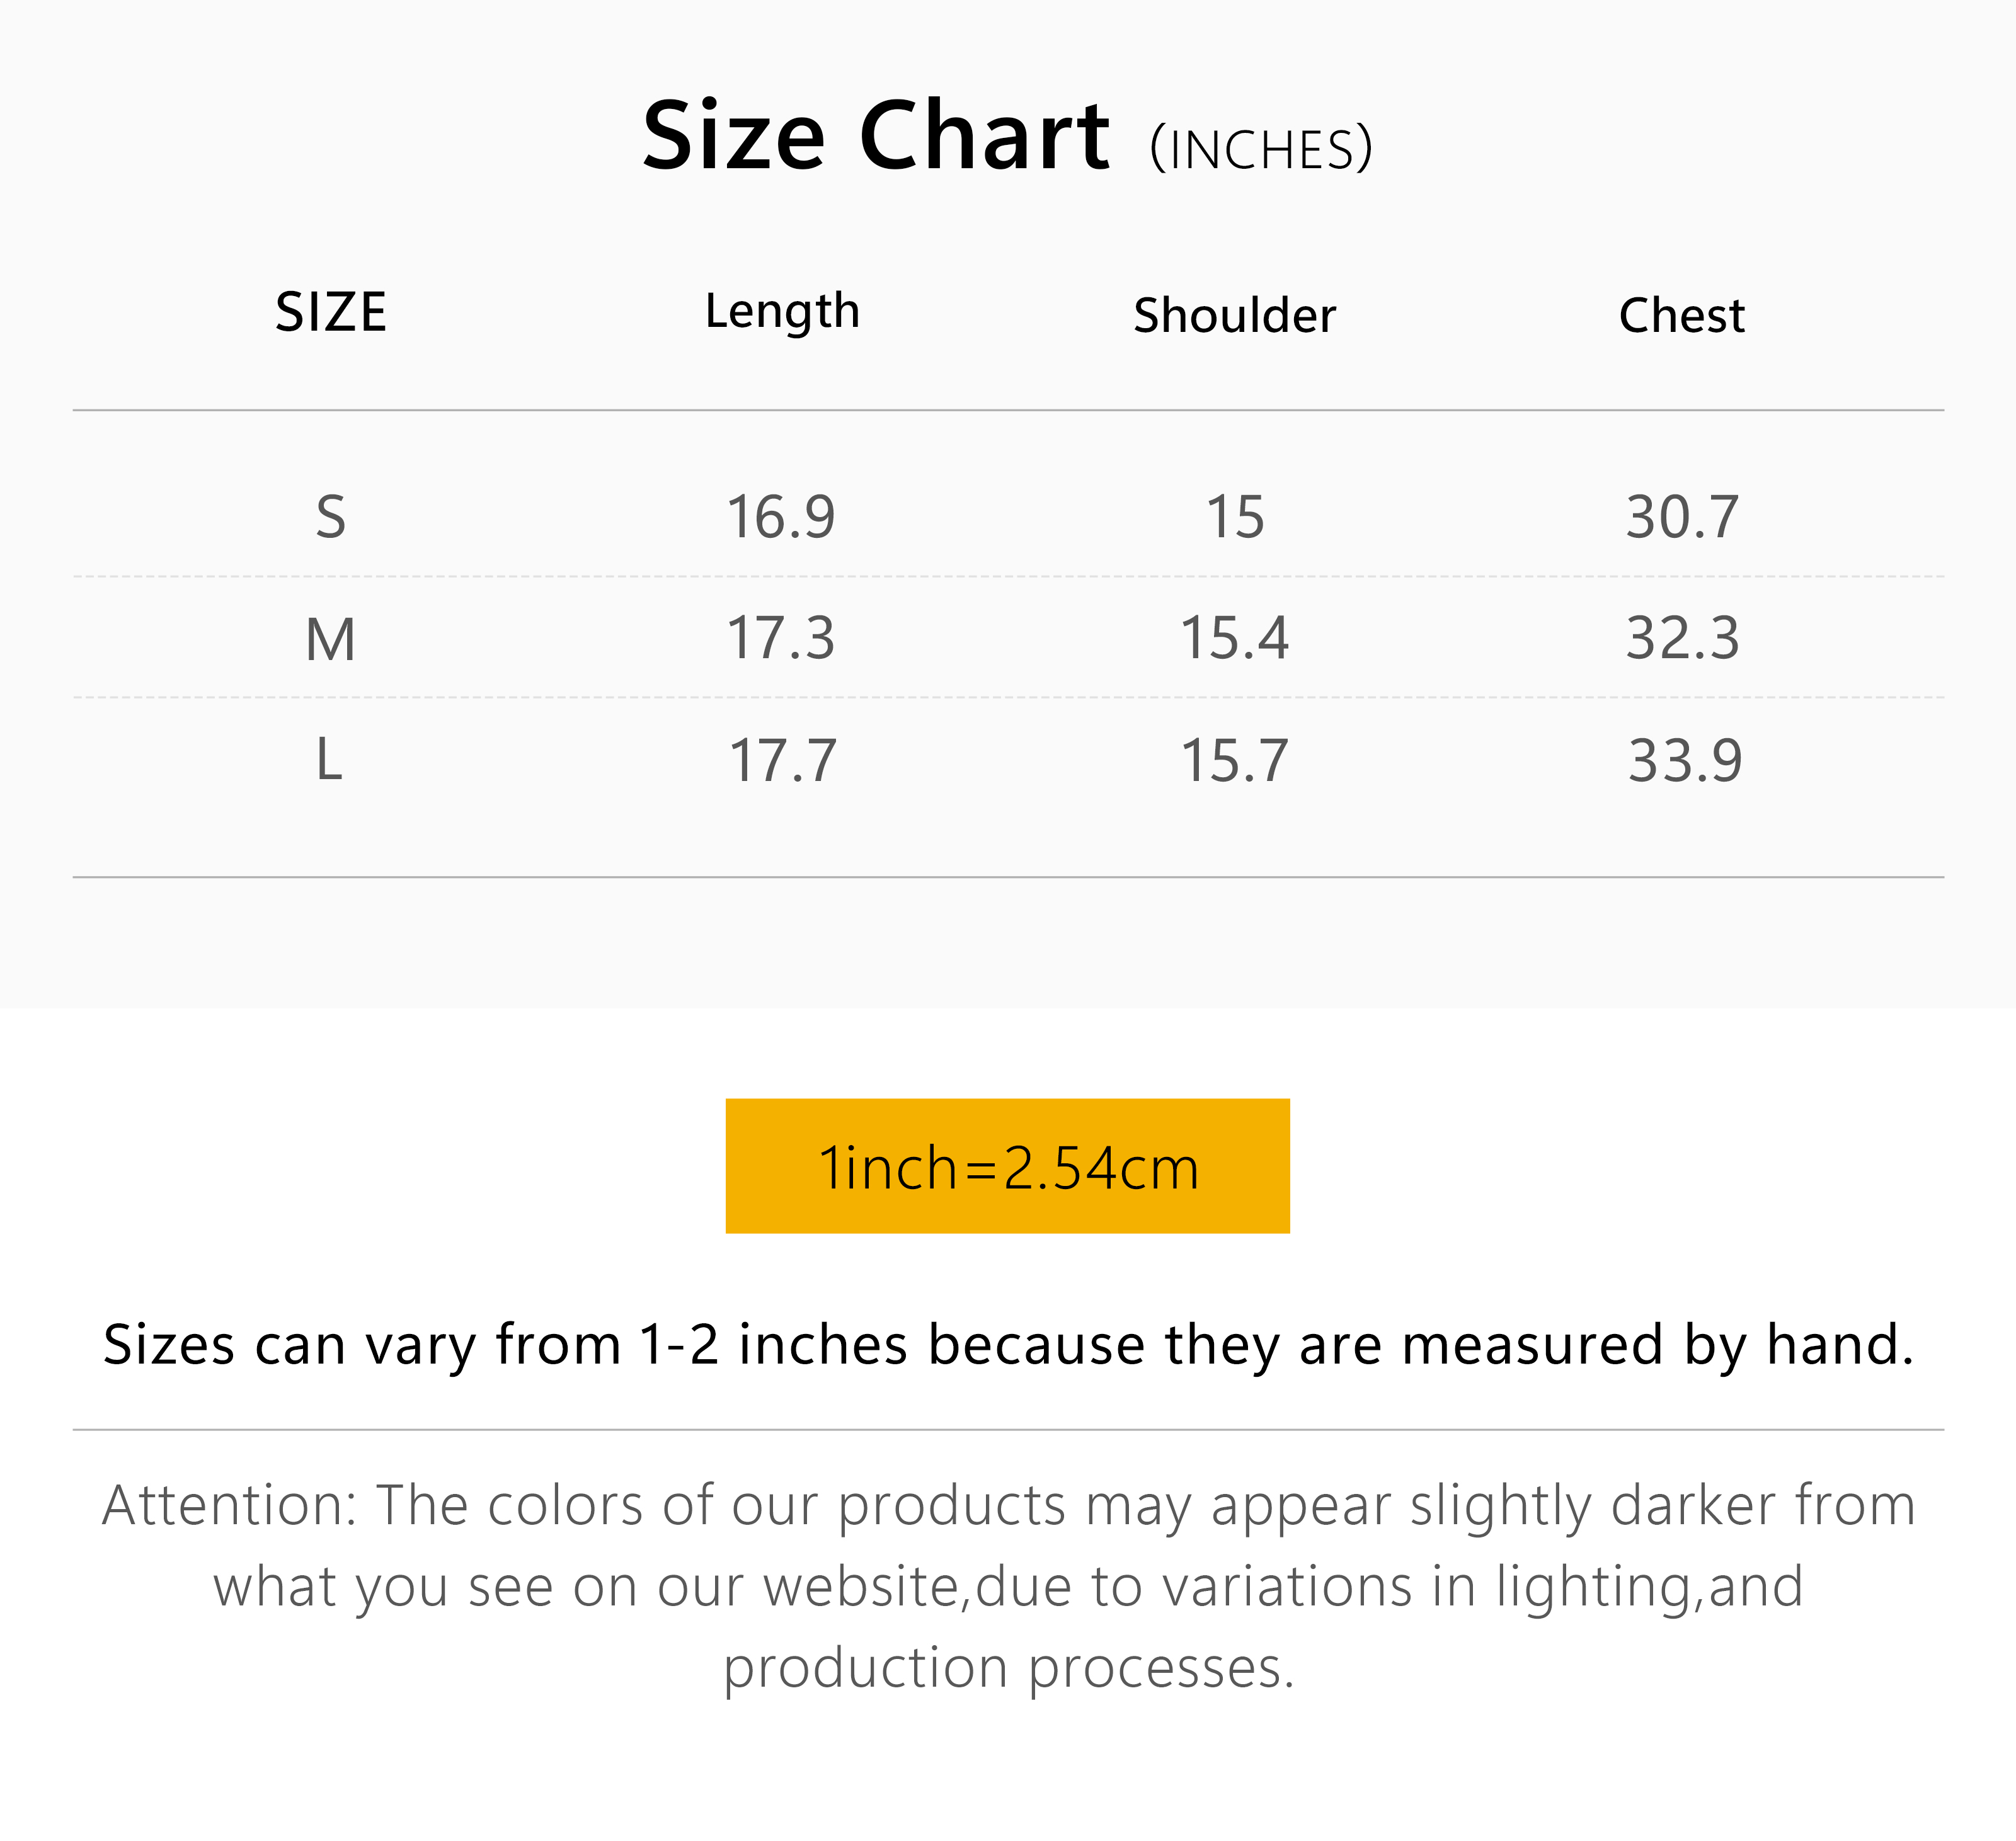Select the Shoulder column header
Viewport: 2016px width, 1841px height.
[1234, 316]
